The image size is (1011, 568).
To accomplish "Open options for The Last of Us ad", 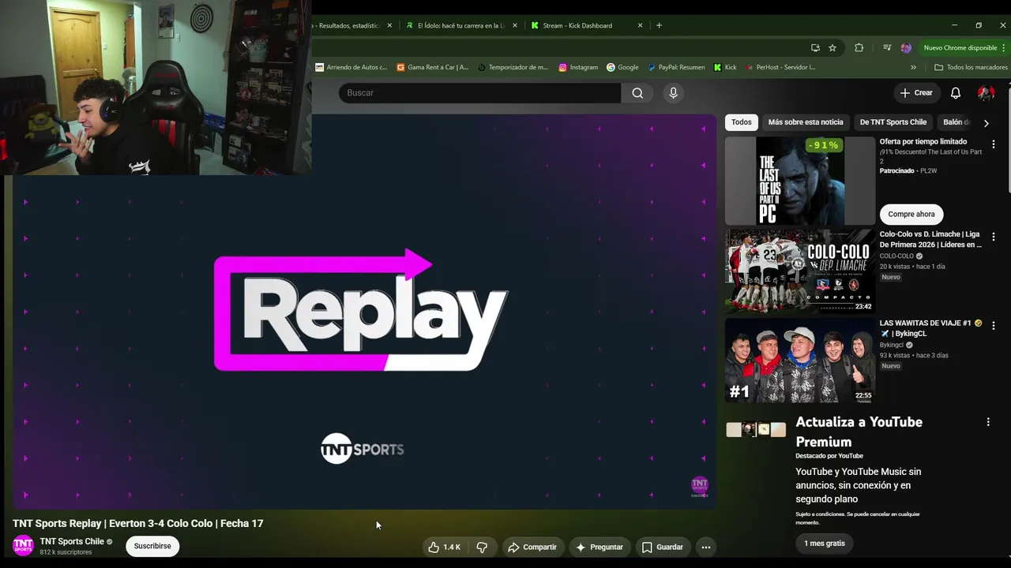I will coord(994,144).
